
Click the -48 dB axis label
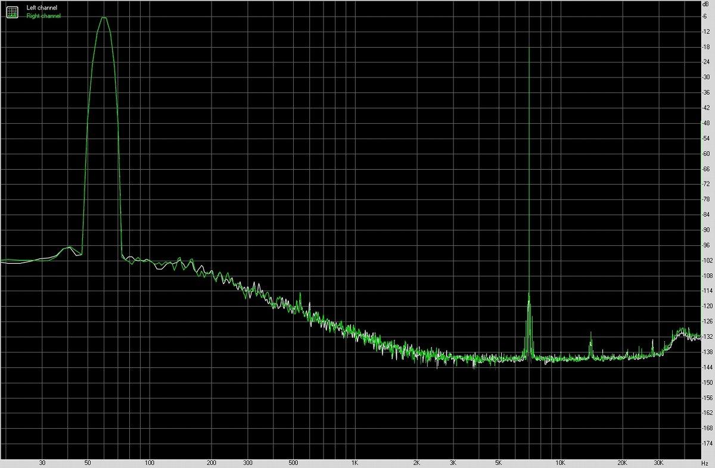pos(706,123)
